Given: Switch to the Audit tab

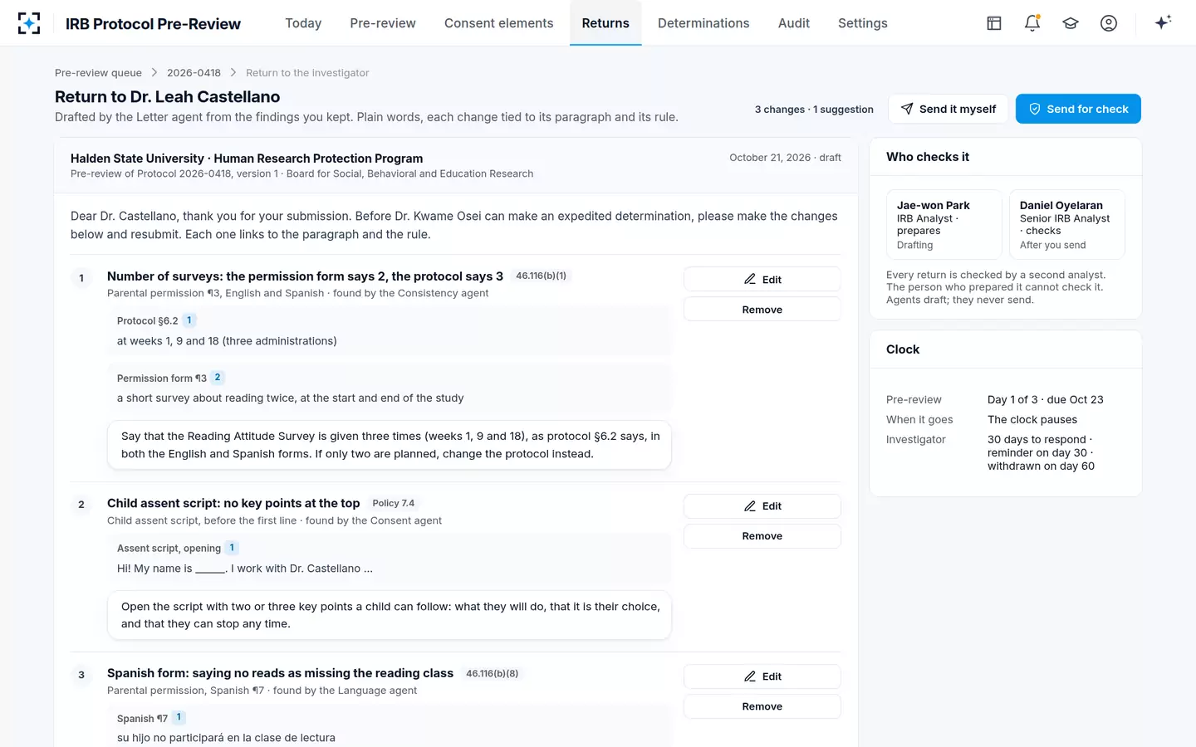Looking at the screenshot, I should click(x=794, y=23).
